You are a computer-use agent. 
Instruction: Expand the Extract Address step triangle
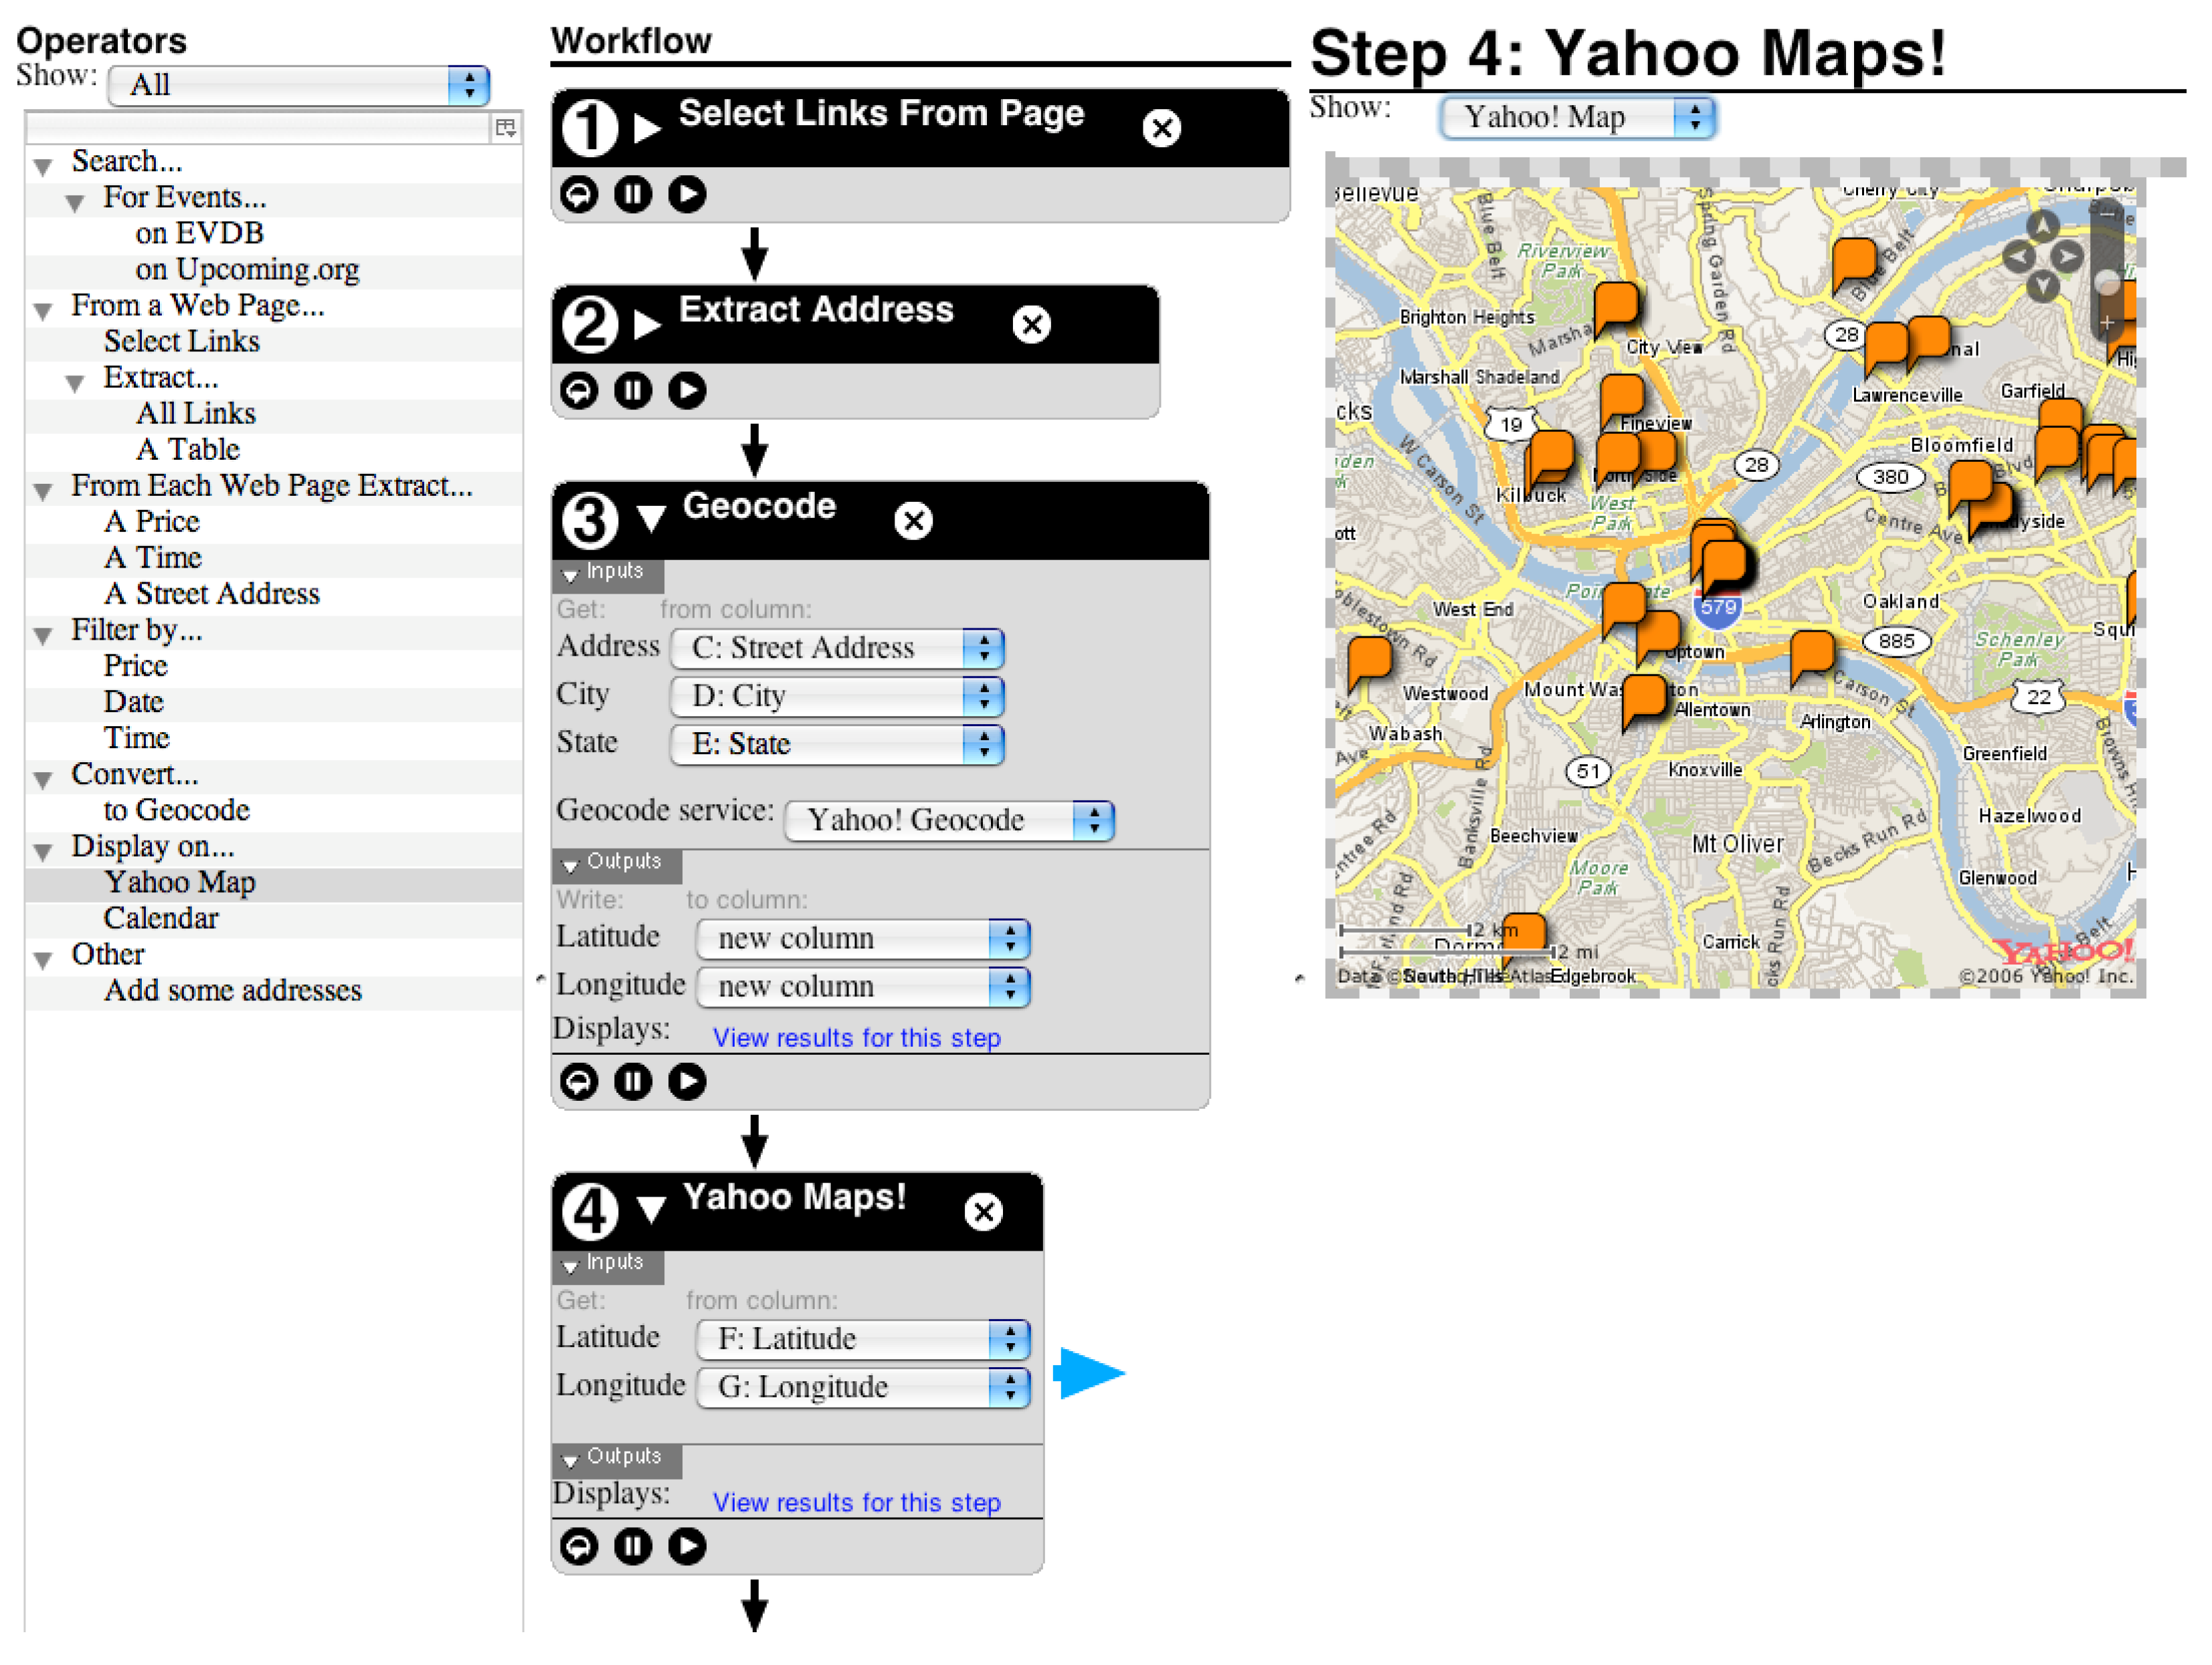pos(648,325)
